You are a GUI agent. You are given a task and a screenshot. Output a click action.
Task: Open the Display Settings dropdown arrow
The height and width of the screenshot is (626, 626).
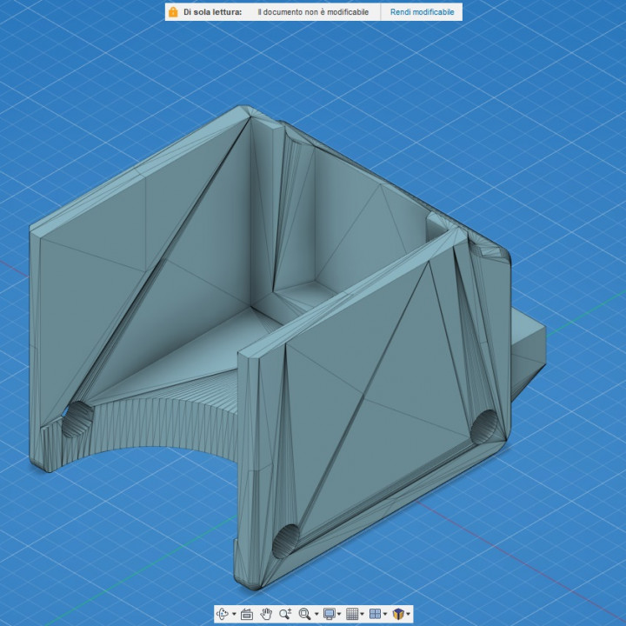click(x=339, y=615)
